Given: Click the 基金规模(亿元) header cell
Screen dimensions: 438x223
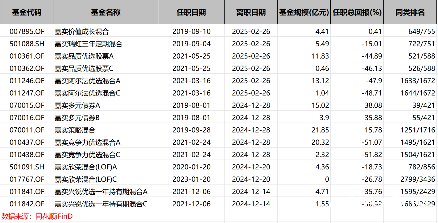Looking at the screenshot, I should point(304,12).
